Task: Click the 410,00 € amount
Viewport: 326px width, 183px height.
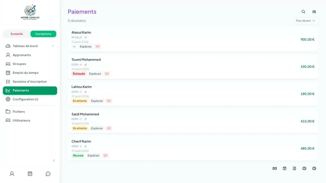Action: [307, 121]
